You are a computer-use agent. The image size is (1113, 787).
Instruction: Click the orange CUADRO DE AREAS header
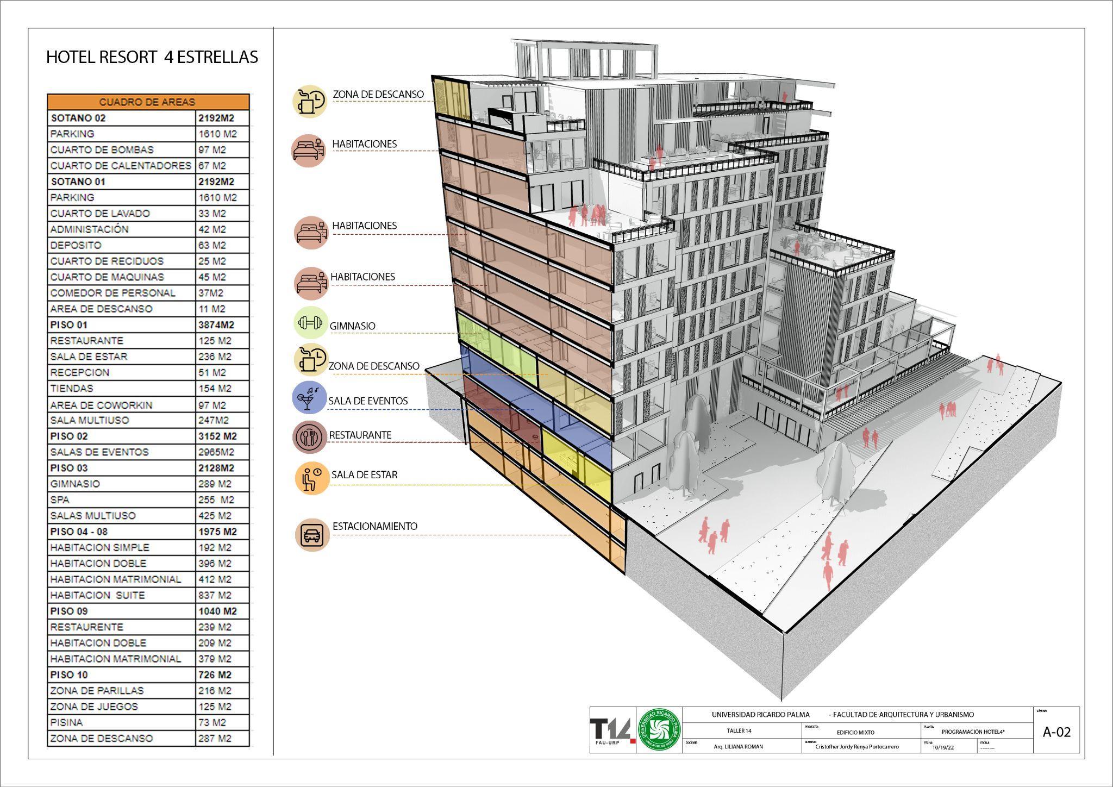point(147,102)
